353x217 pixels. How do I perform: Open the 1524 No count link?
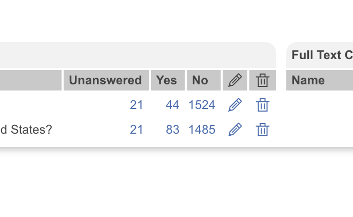202,105
